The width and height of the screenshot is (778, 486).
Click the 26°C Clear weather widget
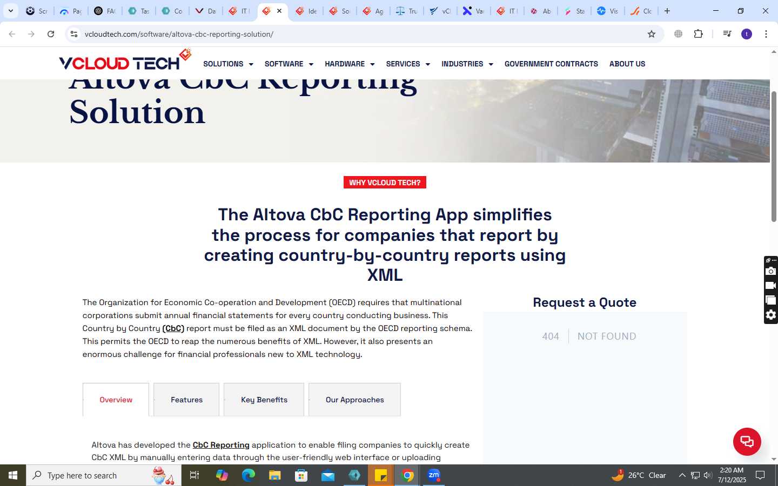[x=639, y=475]
